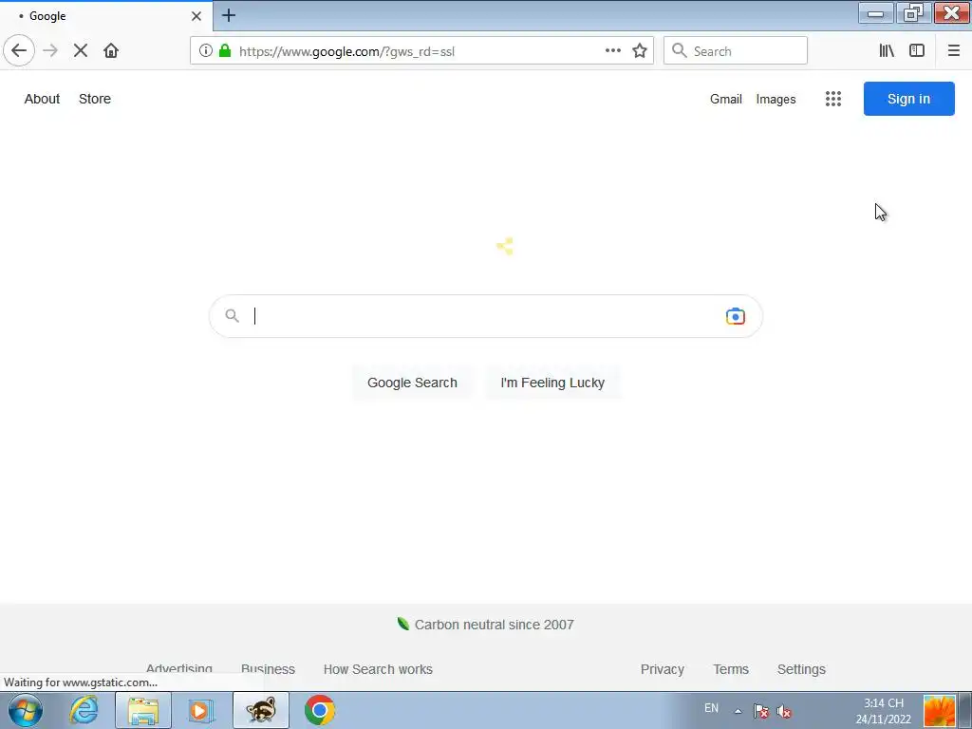Click the taskbar clock showing 3:14 CH
Screen dimensions: 972x729
(x=884, y=711)
